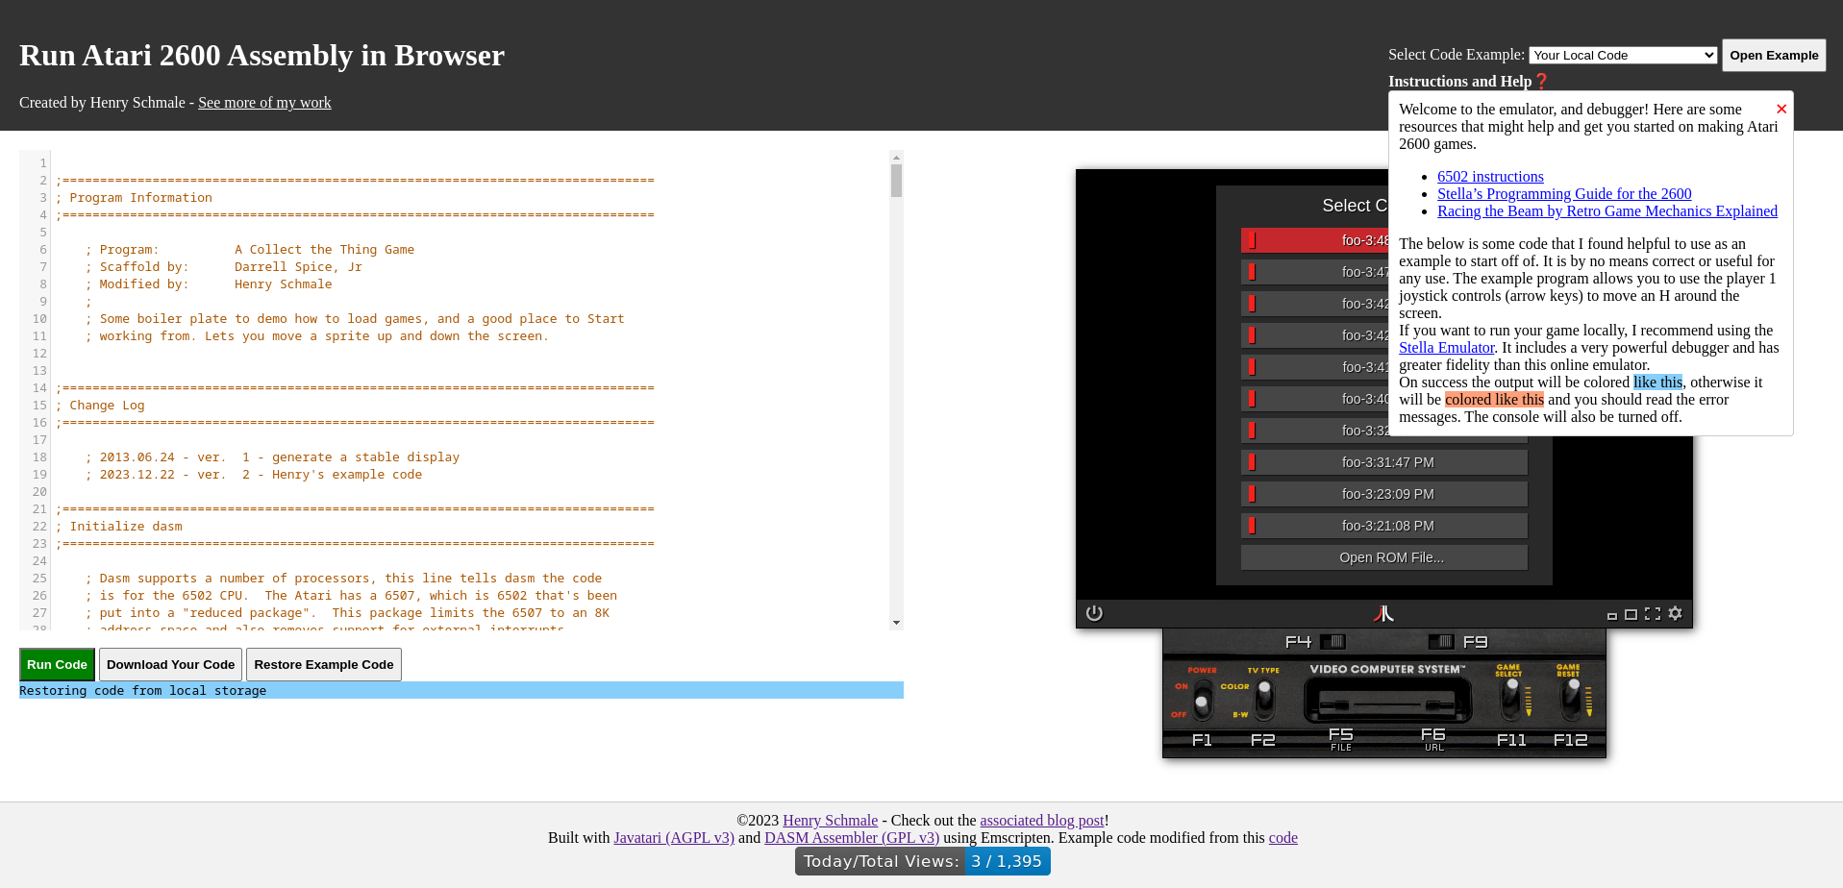Open the Stella Emulator link
This screenshot has height=888, width=1843.
(1446, 348)
